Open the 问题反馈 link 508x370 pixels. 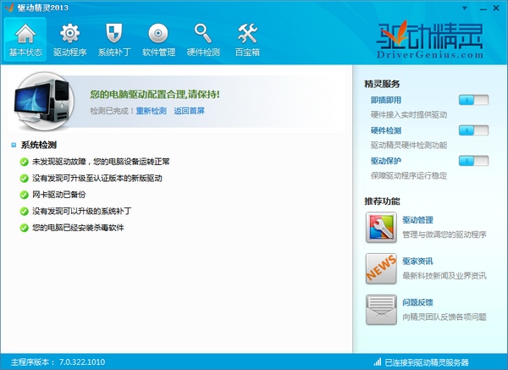point(417,302)
